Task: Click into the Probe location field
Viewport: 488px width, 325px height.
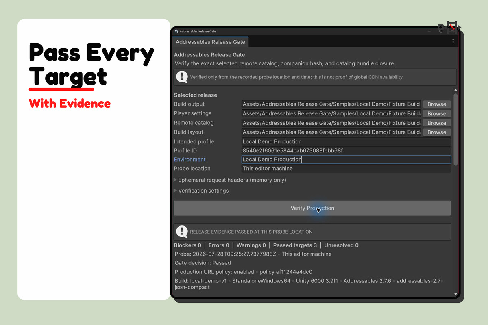Action: tap(346, 168)
